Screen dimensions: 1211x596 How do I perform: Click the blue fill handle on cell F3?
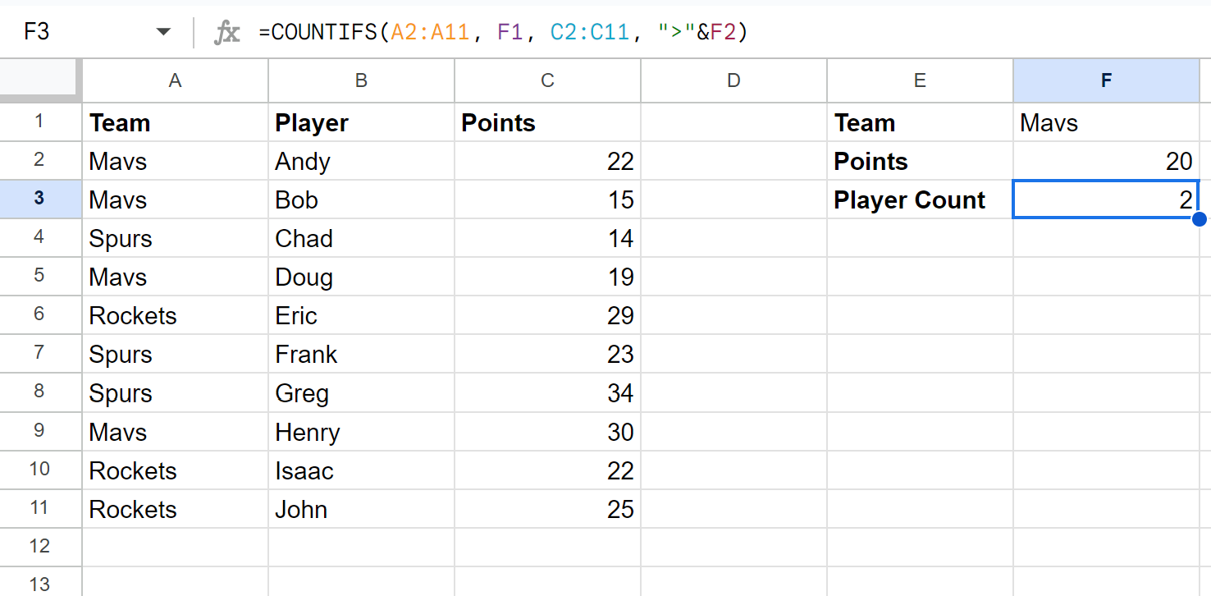[x=1200, y=219]
